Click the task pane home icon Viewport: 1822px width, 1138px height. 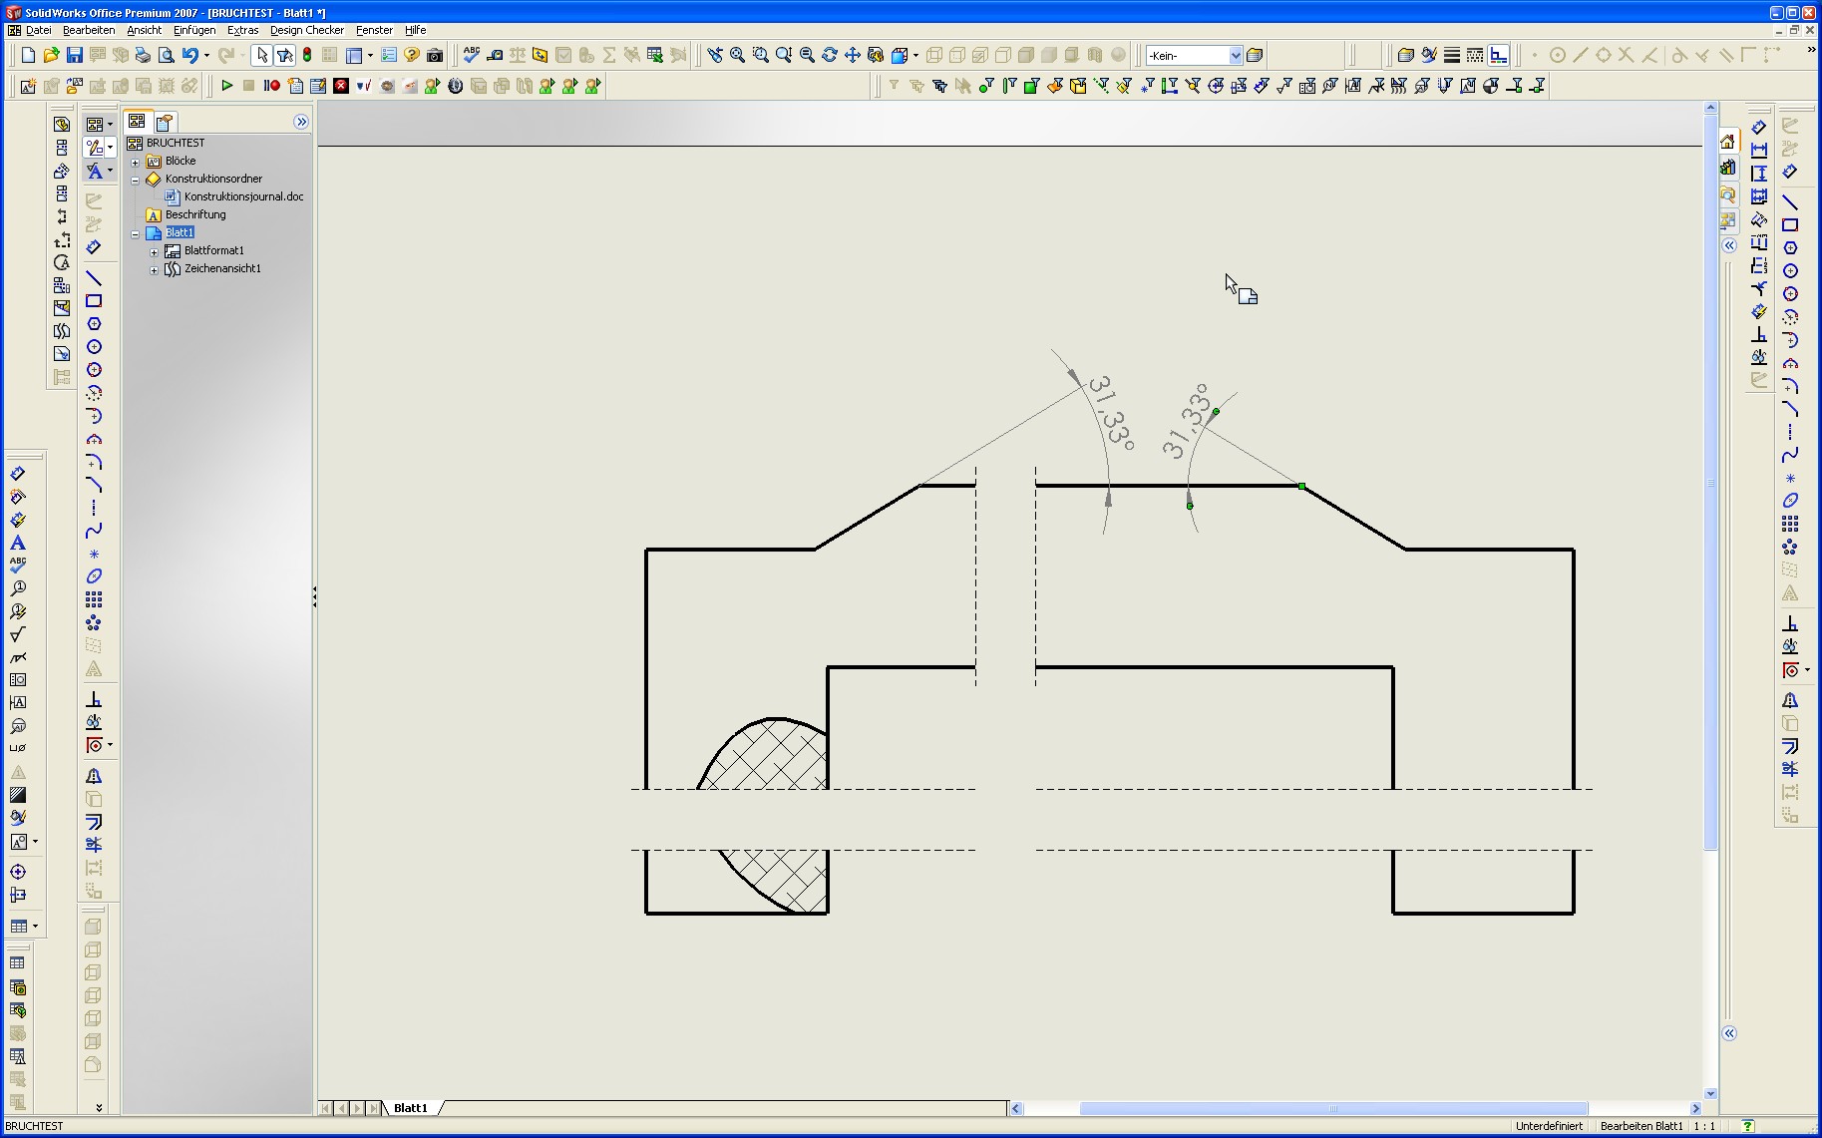pos(1728,142)
